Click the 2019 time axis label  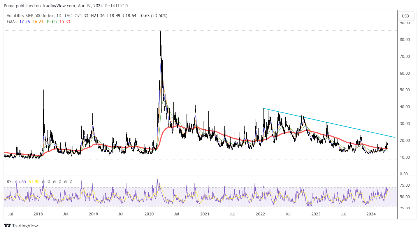(93, 214)
